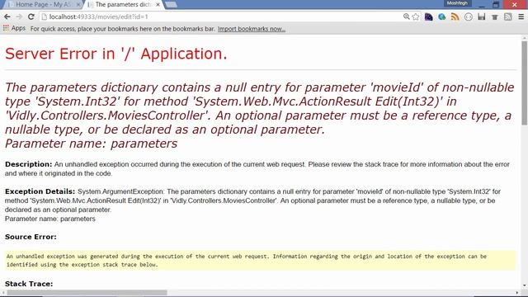Select the 'The parameters dict' tab

coord(123,4)
